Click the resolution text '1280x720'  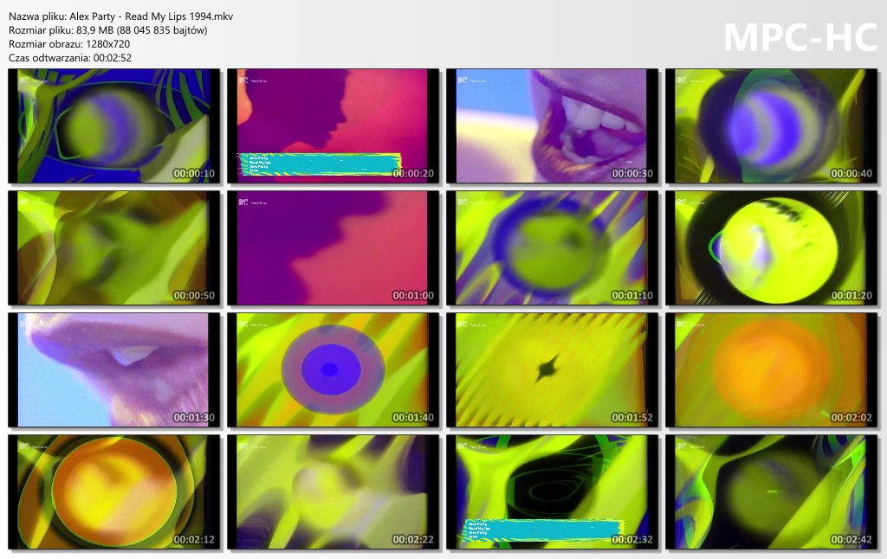click(x=108, y=43)
